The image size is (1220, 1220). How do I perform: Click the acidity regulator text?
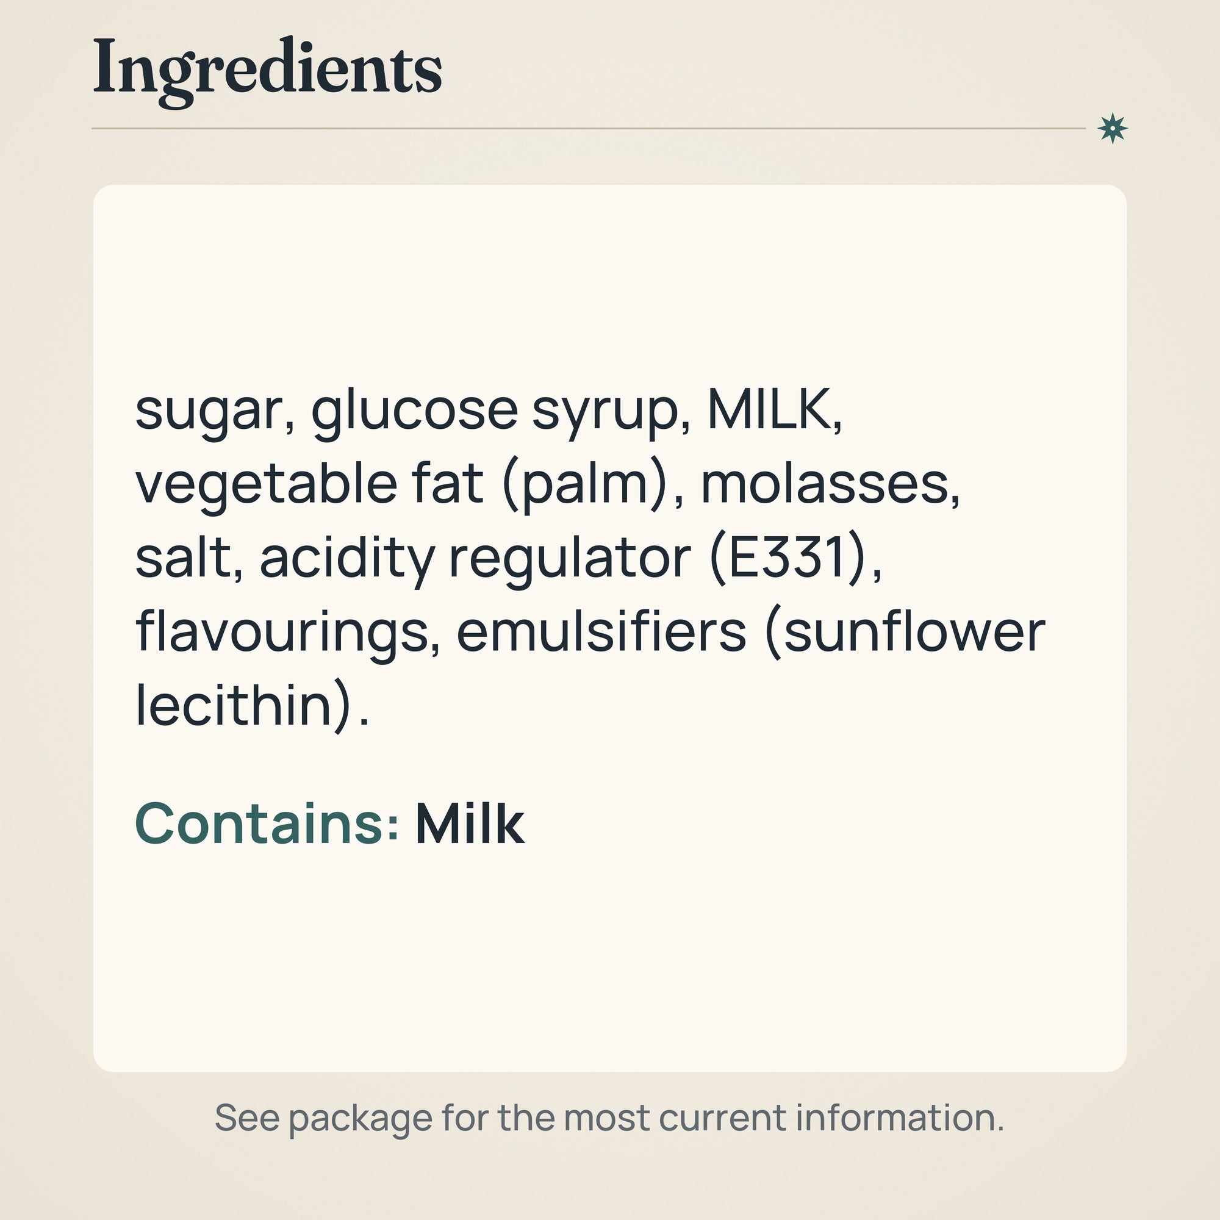tap(476, 559)
